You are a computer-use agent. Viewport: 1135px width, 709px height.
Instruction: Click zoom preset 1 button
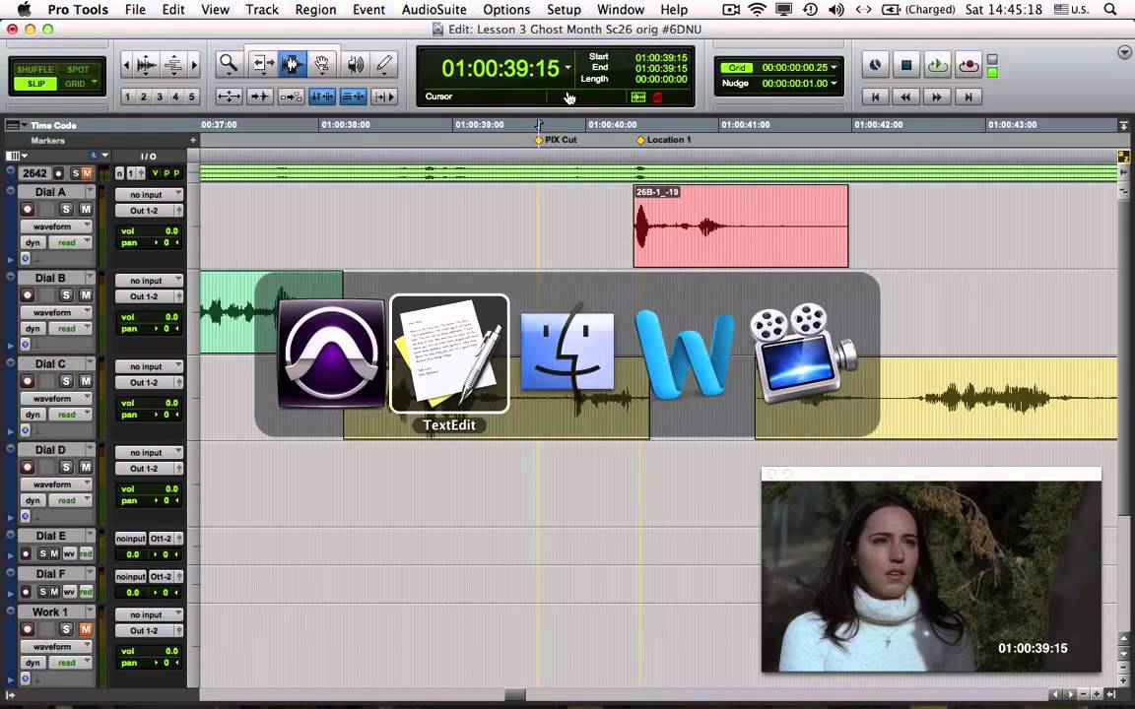tap(127, 97)
